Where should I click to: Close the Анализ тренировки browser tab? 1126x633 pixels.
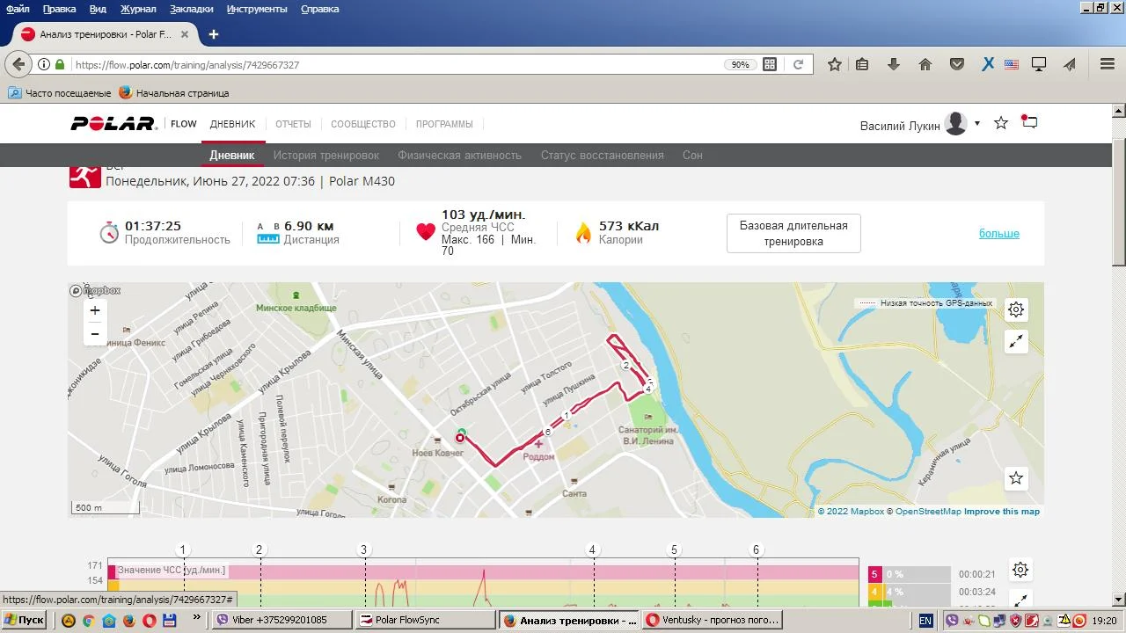[185, 34]
